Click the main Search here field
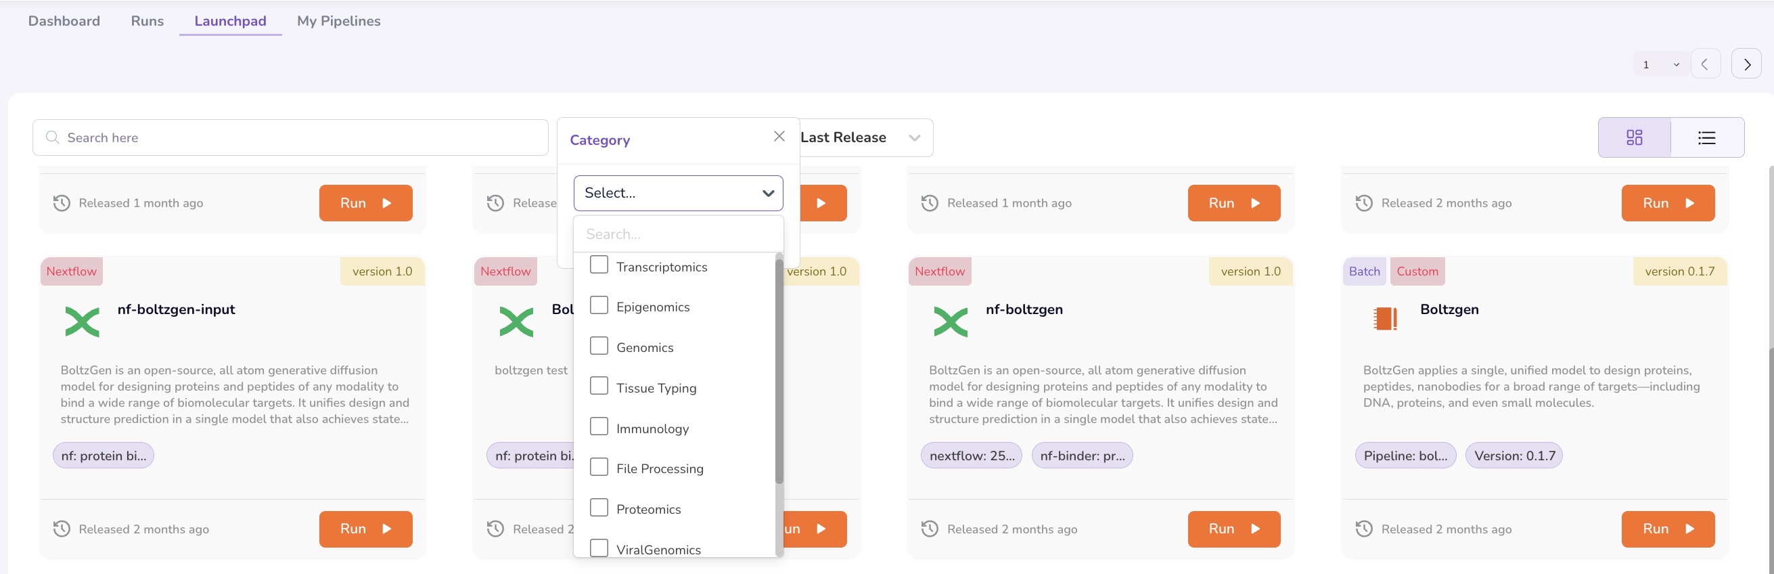Image resolution: width=1774 pixels, height=574 pixels. [291, 138]
